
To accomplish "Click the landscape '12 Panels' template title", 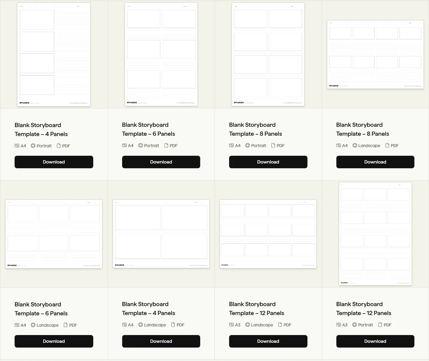I will 257,308.
